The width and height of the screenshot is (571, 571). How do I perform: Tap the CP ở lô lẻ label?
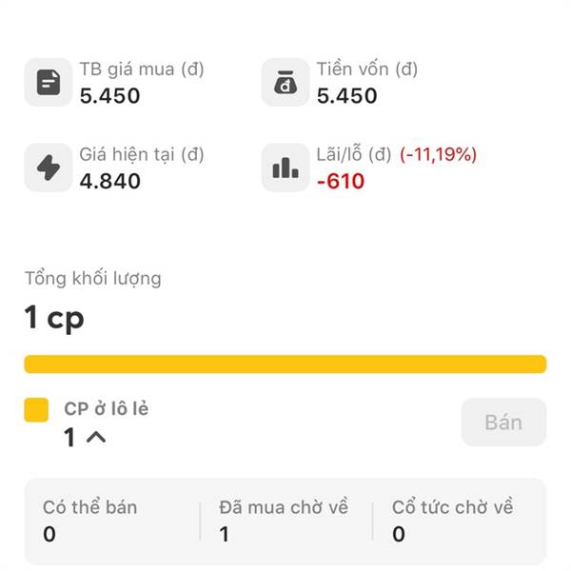tap(107, 408)
